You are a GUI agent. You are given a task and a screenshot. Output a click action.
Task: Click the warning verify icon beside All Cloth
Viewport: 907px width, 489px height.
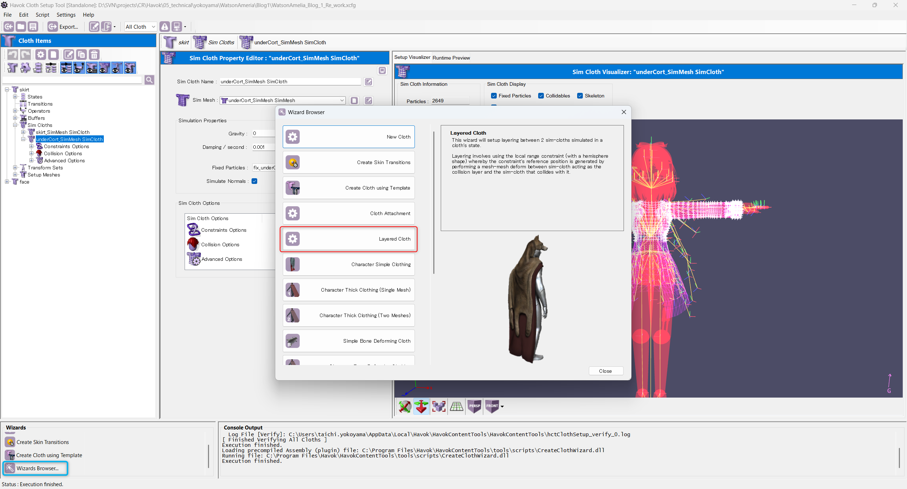click(165, 27)
